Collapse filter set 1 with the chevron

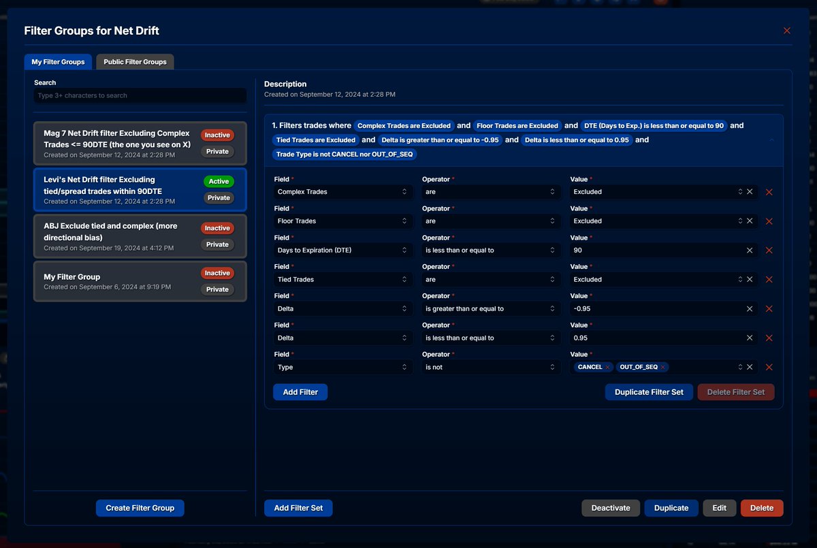771,140
